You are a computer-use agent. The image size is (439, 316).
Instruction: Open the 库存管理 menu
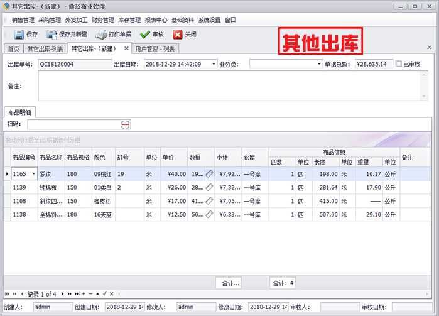point(129,19)
